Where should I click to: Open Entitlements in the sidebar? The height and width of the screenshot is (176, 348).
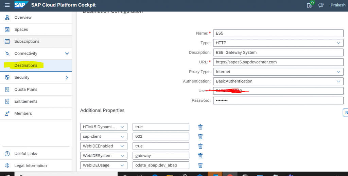click(x=36, y=101)
